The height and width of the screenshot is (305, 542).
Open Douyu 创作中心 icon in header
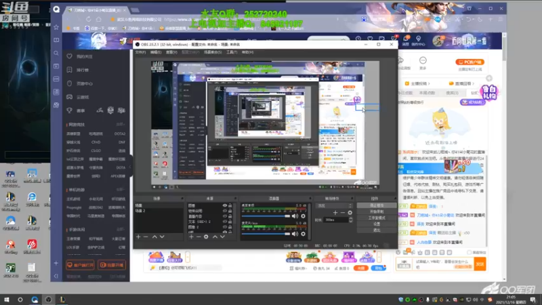[x=418, y=41]
